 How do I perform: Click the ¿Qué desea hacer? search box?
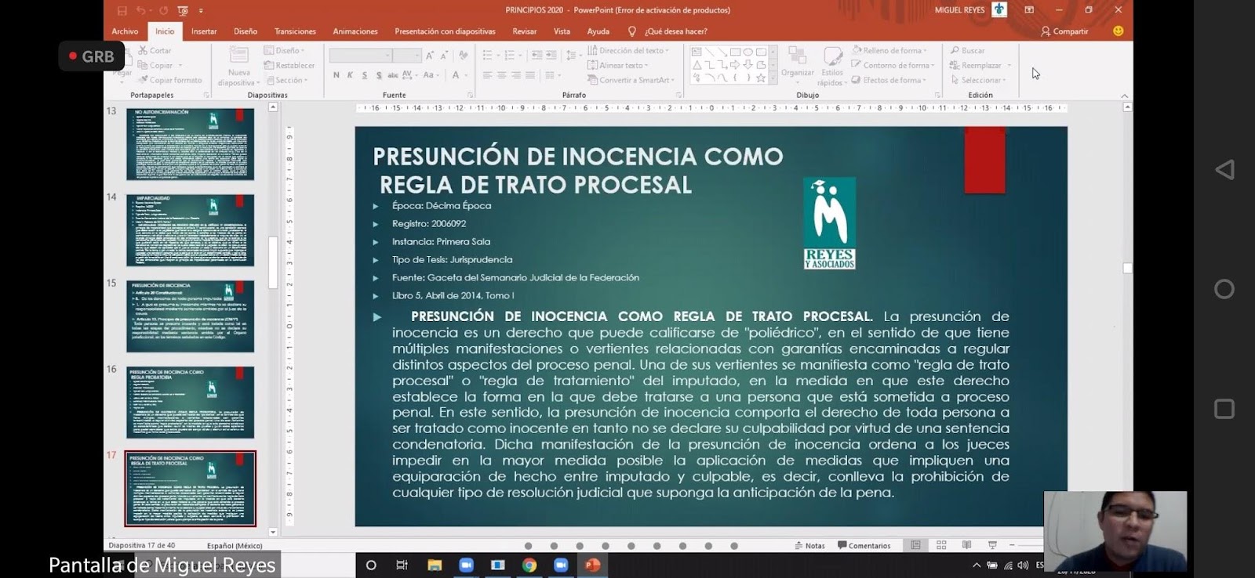(x=668, y=31)
